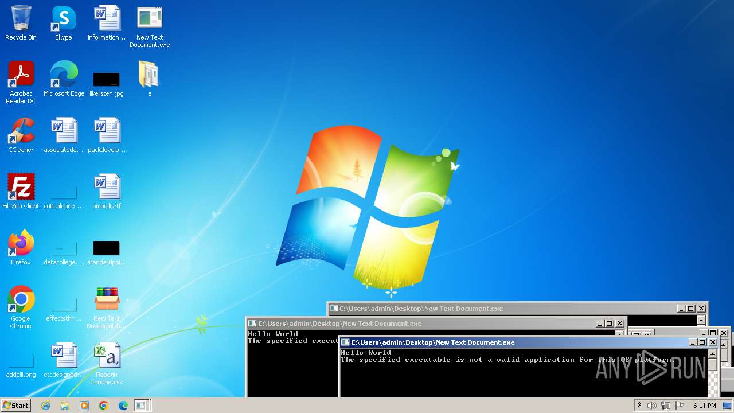The width and height of the screenshot is (734, 413).
Task: Open Windows Media Player taskbar icon
Action: tap(84, 406)
